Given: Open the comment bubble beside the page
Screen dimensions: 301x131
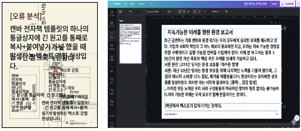Looking at the screenshot, I should pyautogui.click(x=285, y=28).
